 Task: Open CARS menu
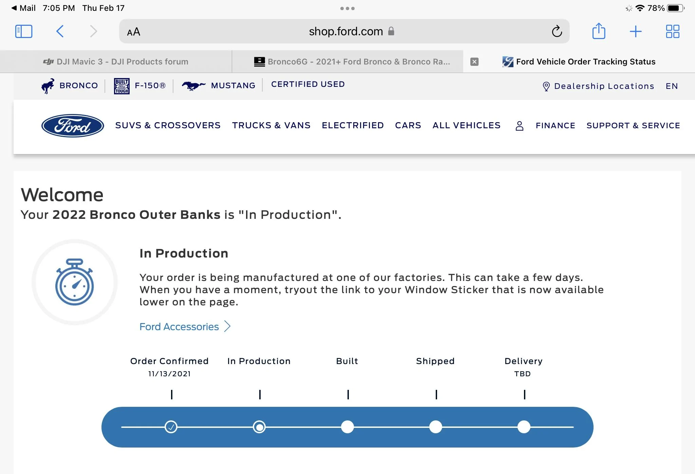point(408,125)
